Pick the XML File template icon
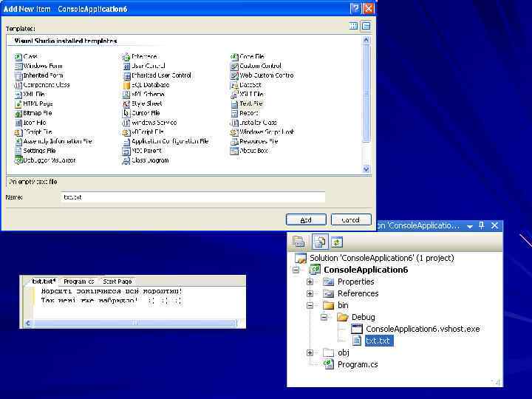This screenshot has width=532, height=399. point(18,95)
